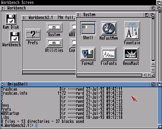162x129 pixels.
Task: Click the System window scroll down arrow
Action: click(x=153, y=70)
